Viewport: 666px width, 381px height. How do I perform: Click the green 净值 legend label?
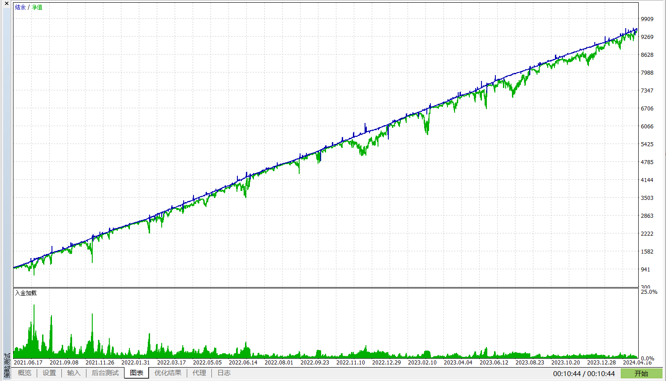coord(37,7)
